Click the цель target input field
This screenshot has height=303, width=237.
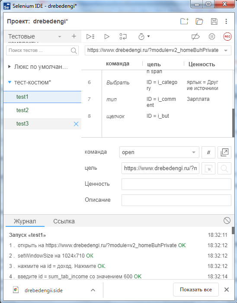160,168
